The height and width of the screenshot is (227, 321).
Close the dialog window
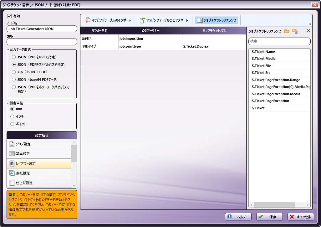pyautogui.click(x=314, y=4)
